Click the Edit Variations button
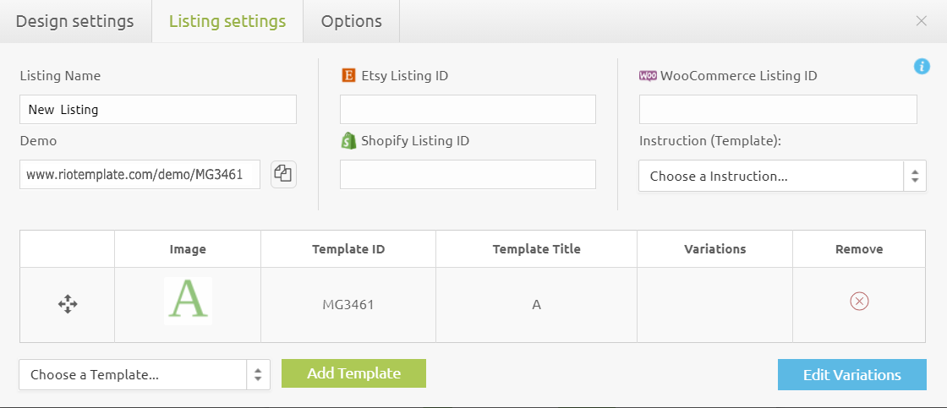 [851, 375]
